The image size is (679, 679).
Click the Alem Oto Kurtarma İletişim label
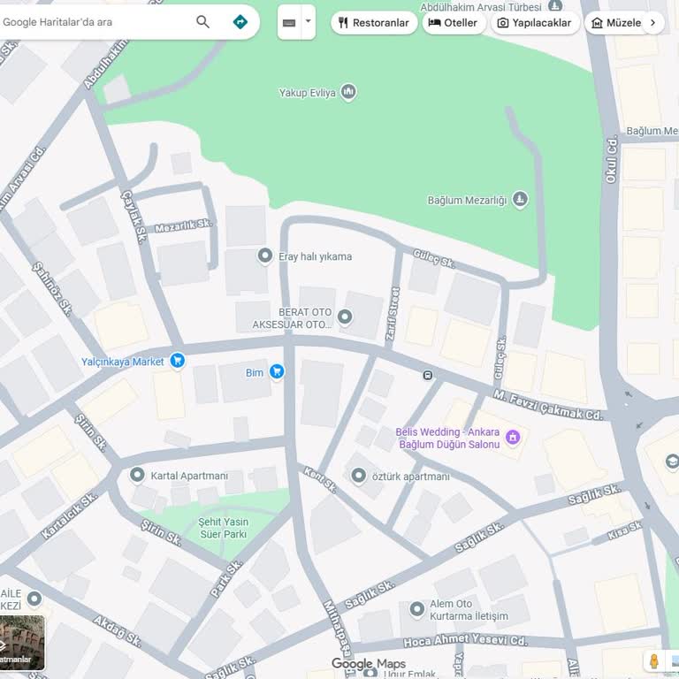(x=469, y=610)
